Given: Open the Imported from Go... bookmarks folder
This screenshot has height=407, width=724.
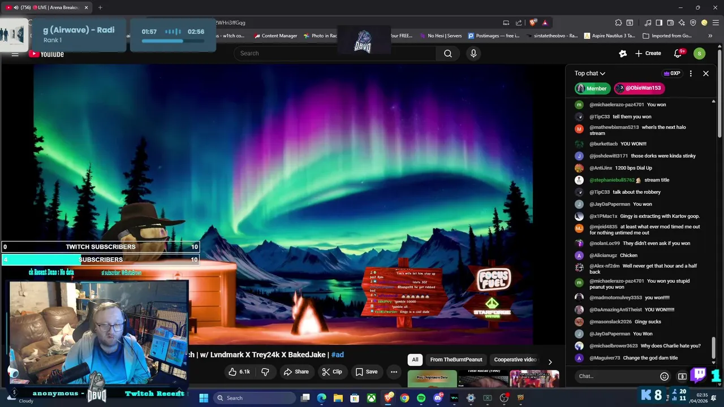Looking at the screenshot, I should 667,36.
